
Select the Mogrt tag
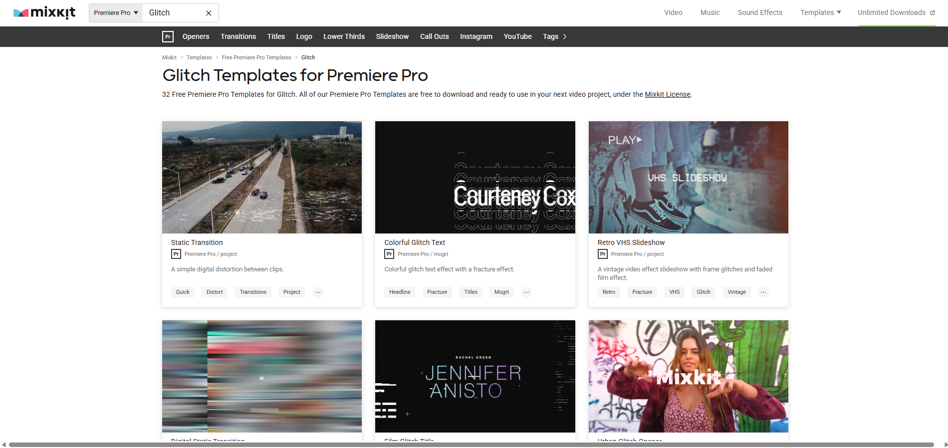click(x=501, y=292)
